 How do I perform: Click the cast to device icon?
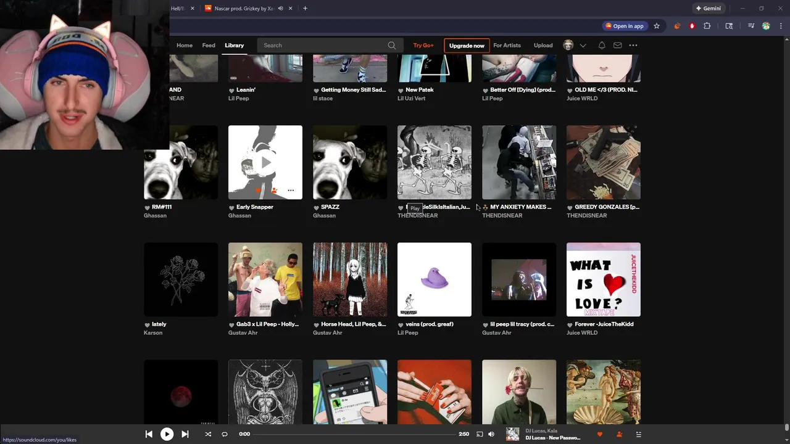pyautogui.click(x=480, y=434)
